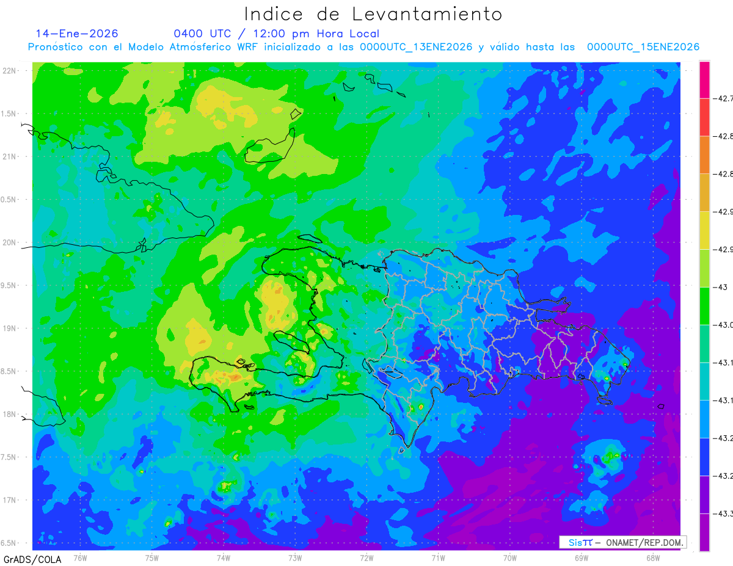The width and height of the screenshot is (733, 566).
Task: Click the longitude label "69W"
Action: [x=582, y=558]
